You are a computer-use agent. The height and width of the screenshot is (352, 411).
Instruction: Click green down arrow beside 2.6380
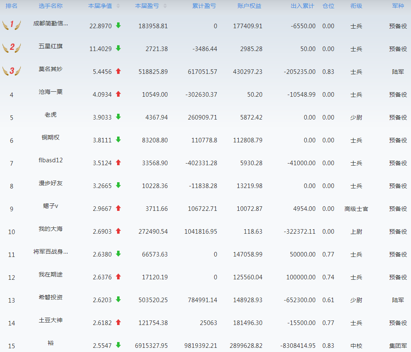(x=118, y=254)
